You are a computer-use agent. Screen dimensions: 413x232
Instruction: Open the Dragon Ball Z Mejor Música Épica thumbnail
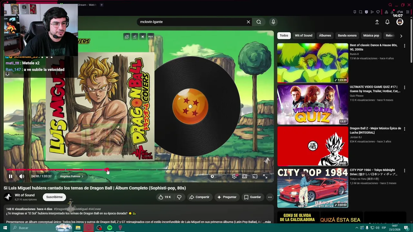(x=313, y=146)
